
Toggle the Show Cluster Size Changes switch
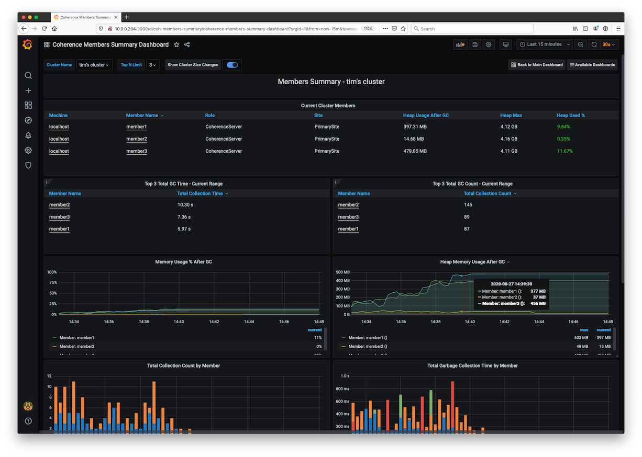(232, 65)
